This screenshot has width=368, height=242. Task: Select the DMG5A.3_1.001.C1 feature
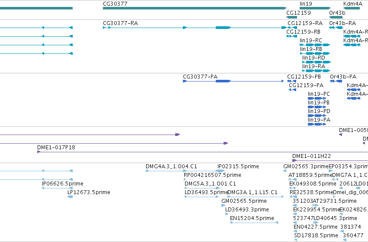point(202,188)
